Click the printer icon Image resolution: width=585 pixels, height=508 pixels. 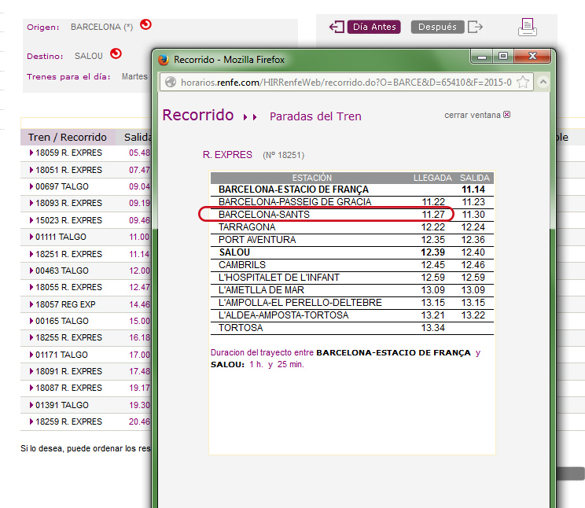tap(527, 27)
